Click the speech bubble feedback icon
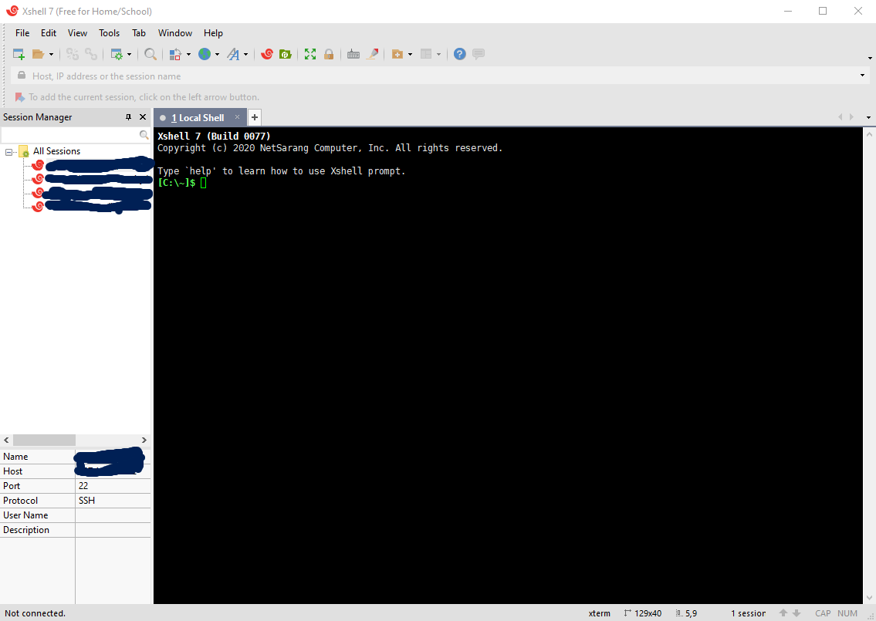This screenshot has height=621, width=876. pos(479,54)
